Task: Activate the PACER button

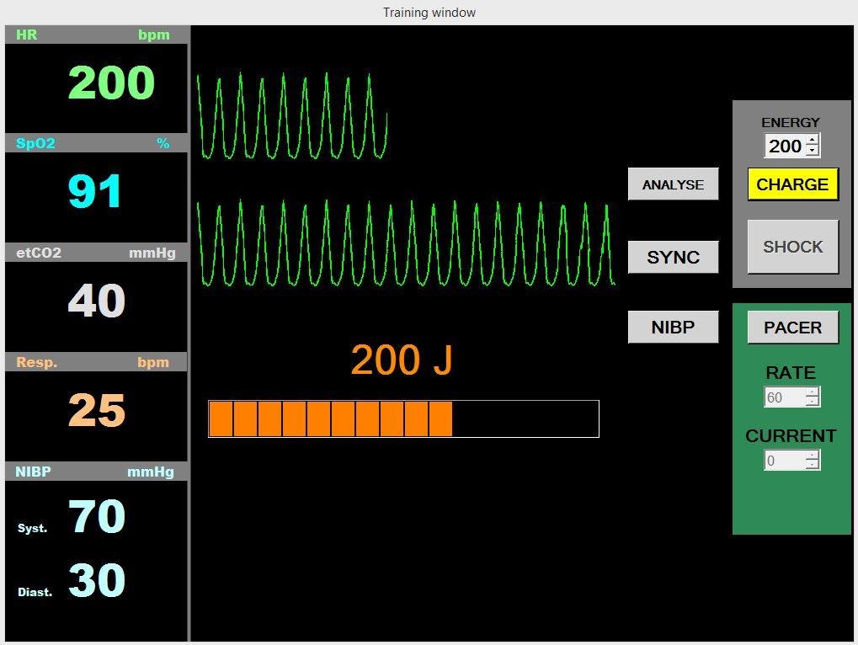Action: pos(793,328)
